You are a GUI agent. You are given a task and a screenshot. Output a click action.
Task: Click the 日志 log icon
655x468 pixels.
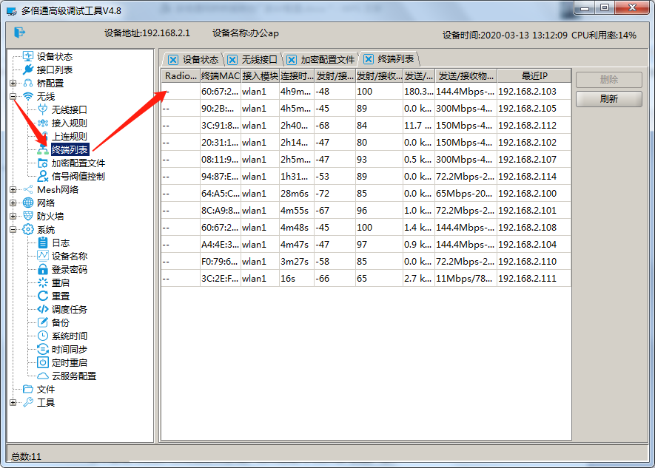(43, 243)
